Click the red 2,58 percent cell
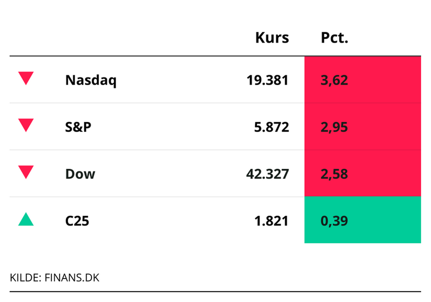This screenshot has height=302, width=431. pyautogui.click(x=362, y=173)
